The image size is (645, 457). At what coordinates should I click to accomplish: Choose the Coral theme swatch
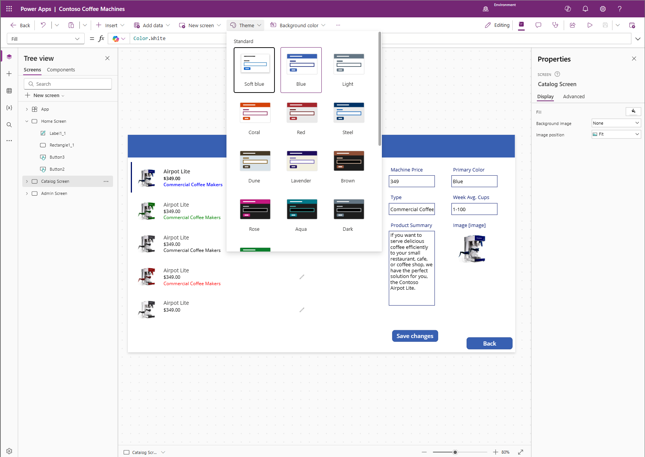coord(254,118)
